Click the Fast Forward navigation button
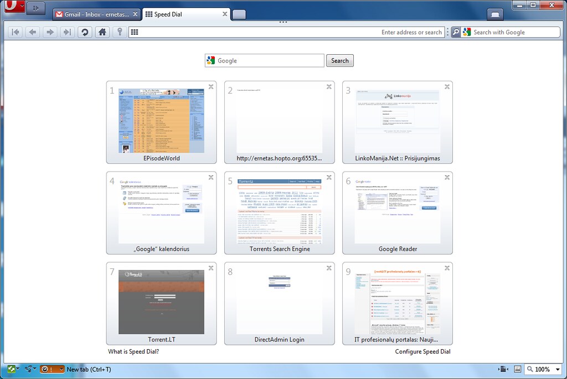The image size is (567, 379). click(x=67, y=32)
